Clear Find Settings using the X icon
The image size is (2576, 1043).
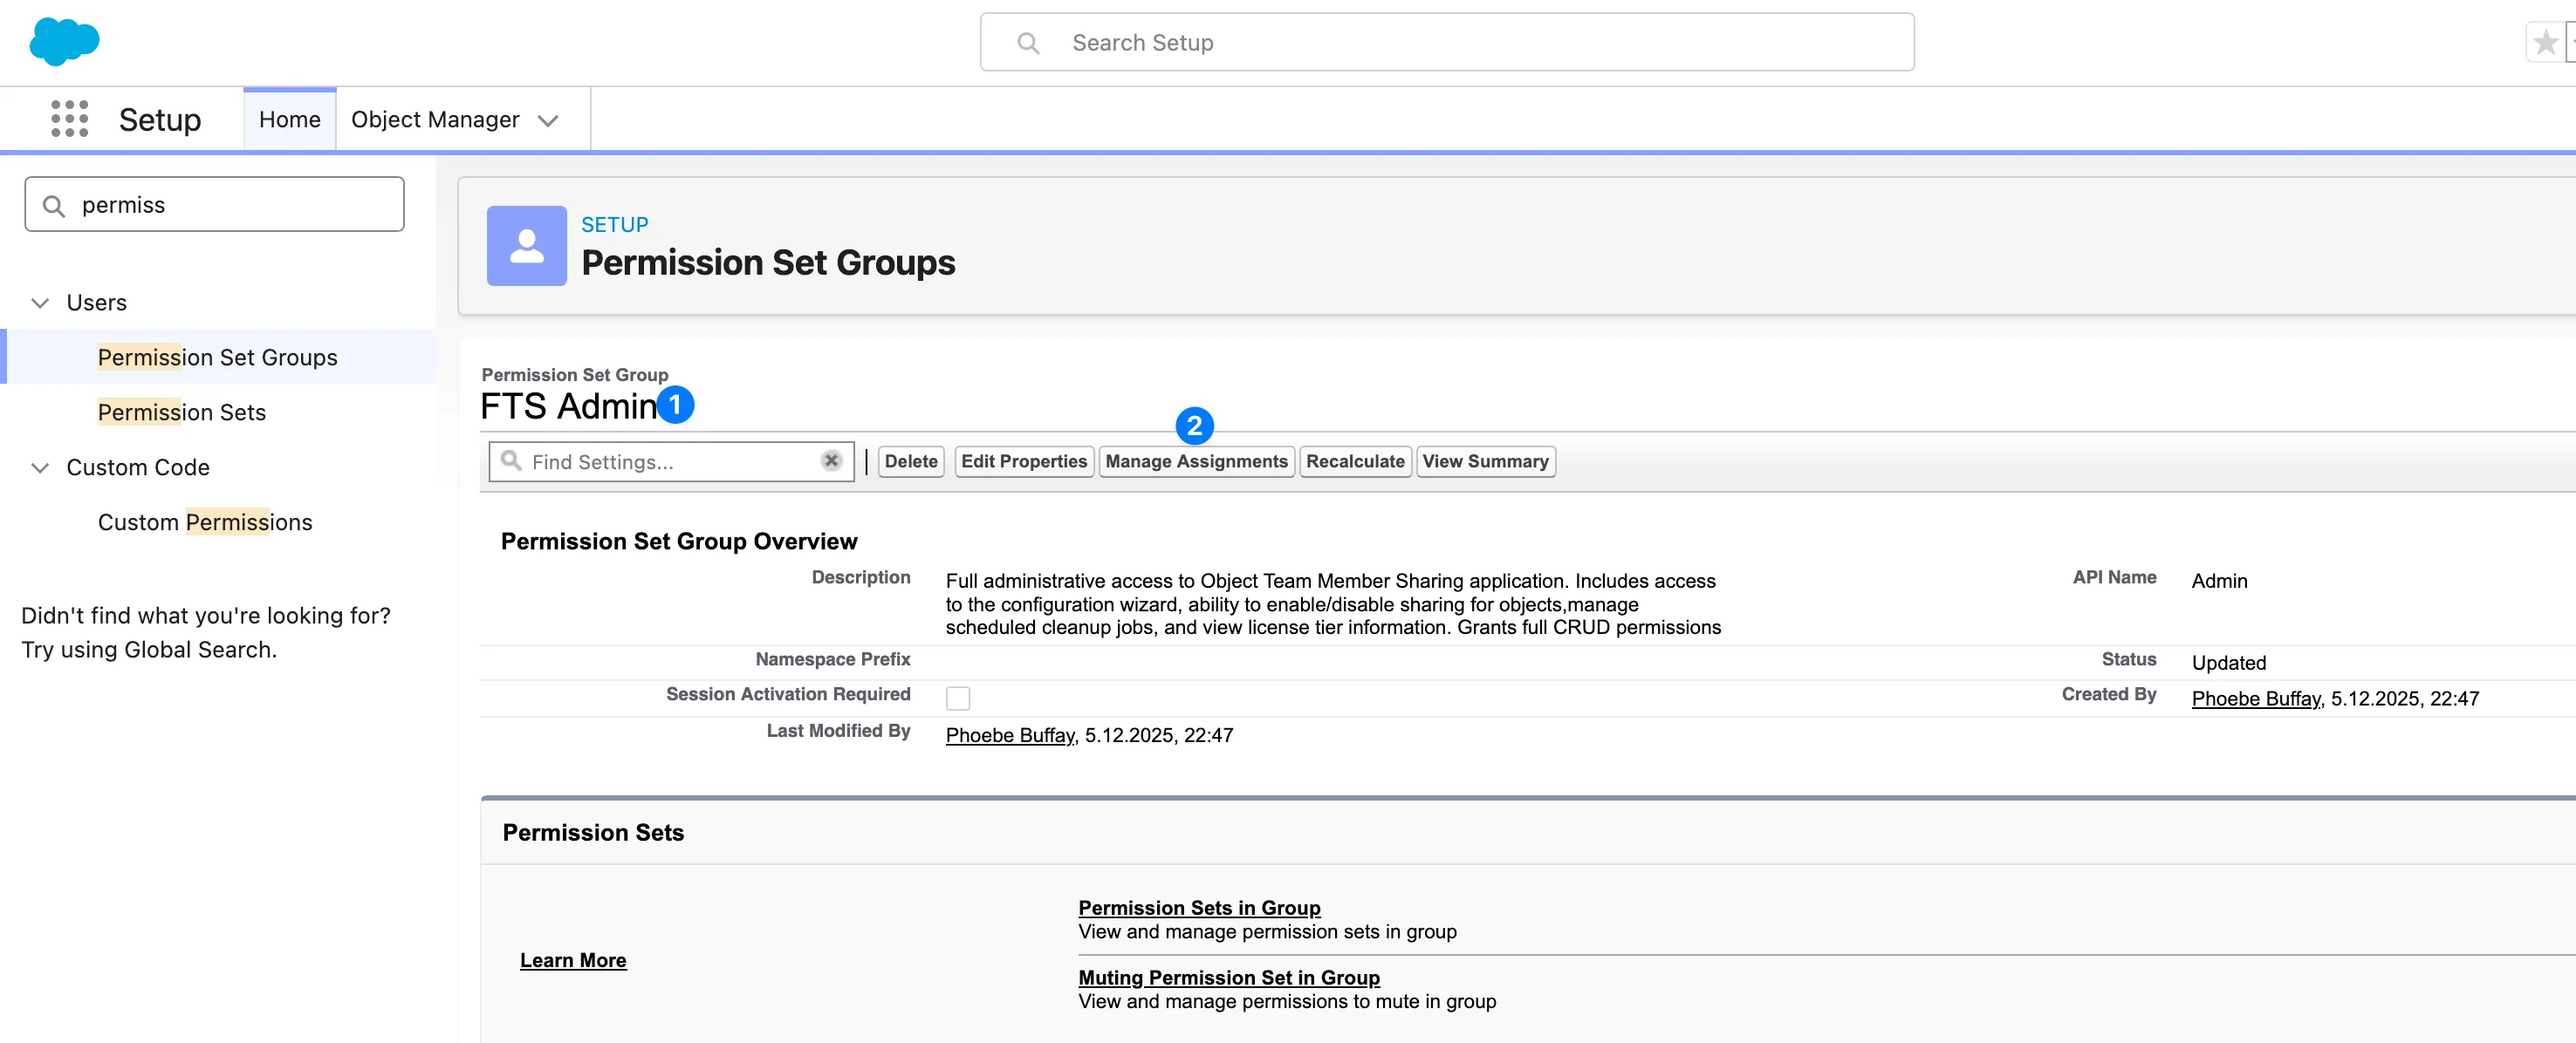pyautogui.click(x=831, y=460)
